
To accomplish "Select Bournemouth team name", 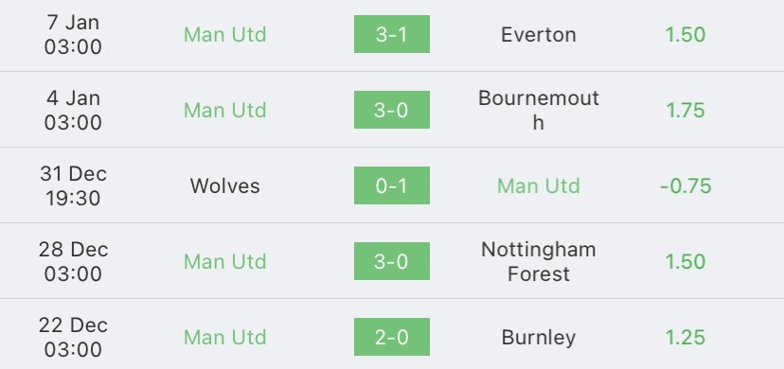I will tap(539, 110).
